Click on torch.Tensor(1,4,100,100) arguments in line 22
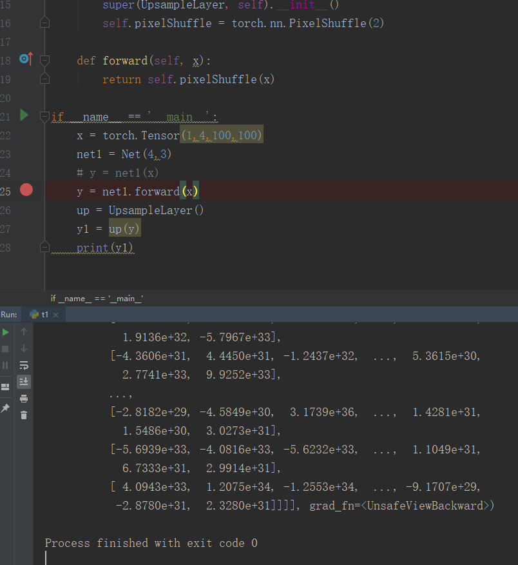 (222, 135)
